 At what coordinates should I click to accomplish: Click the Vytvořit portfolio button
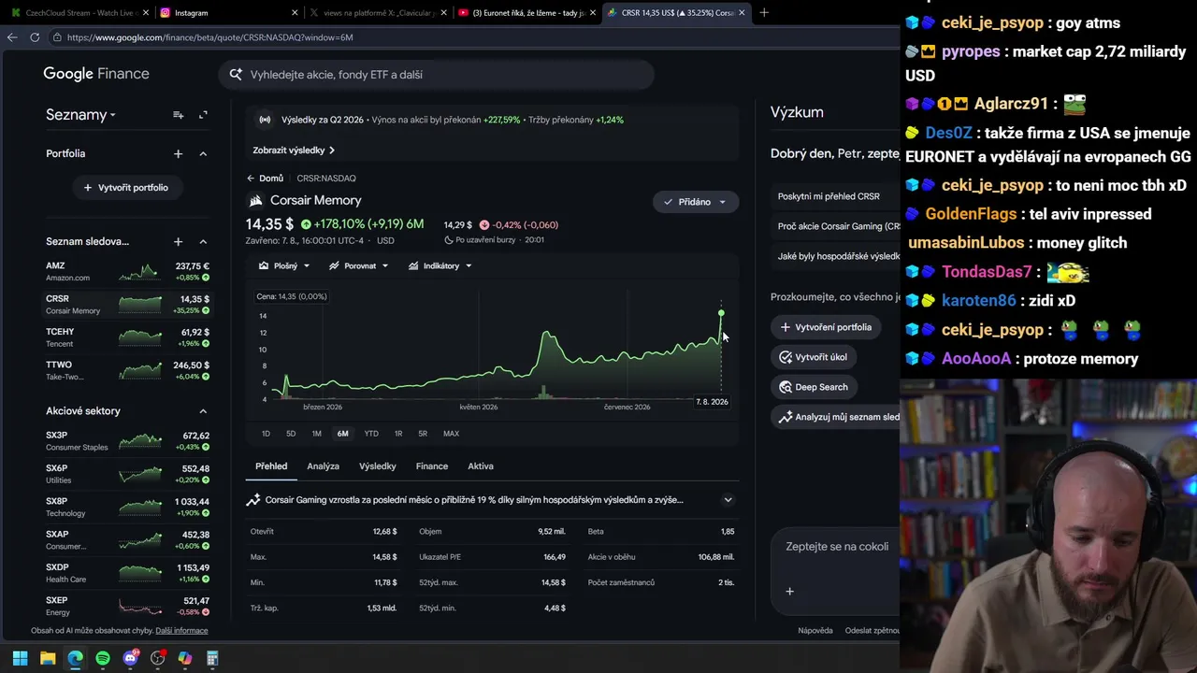point(126,188)
